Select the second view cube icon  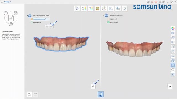pos(173,37)
